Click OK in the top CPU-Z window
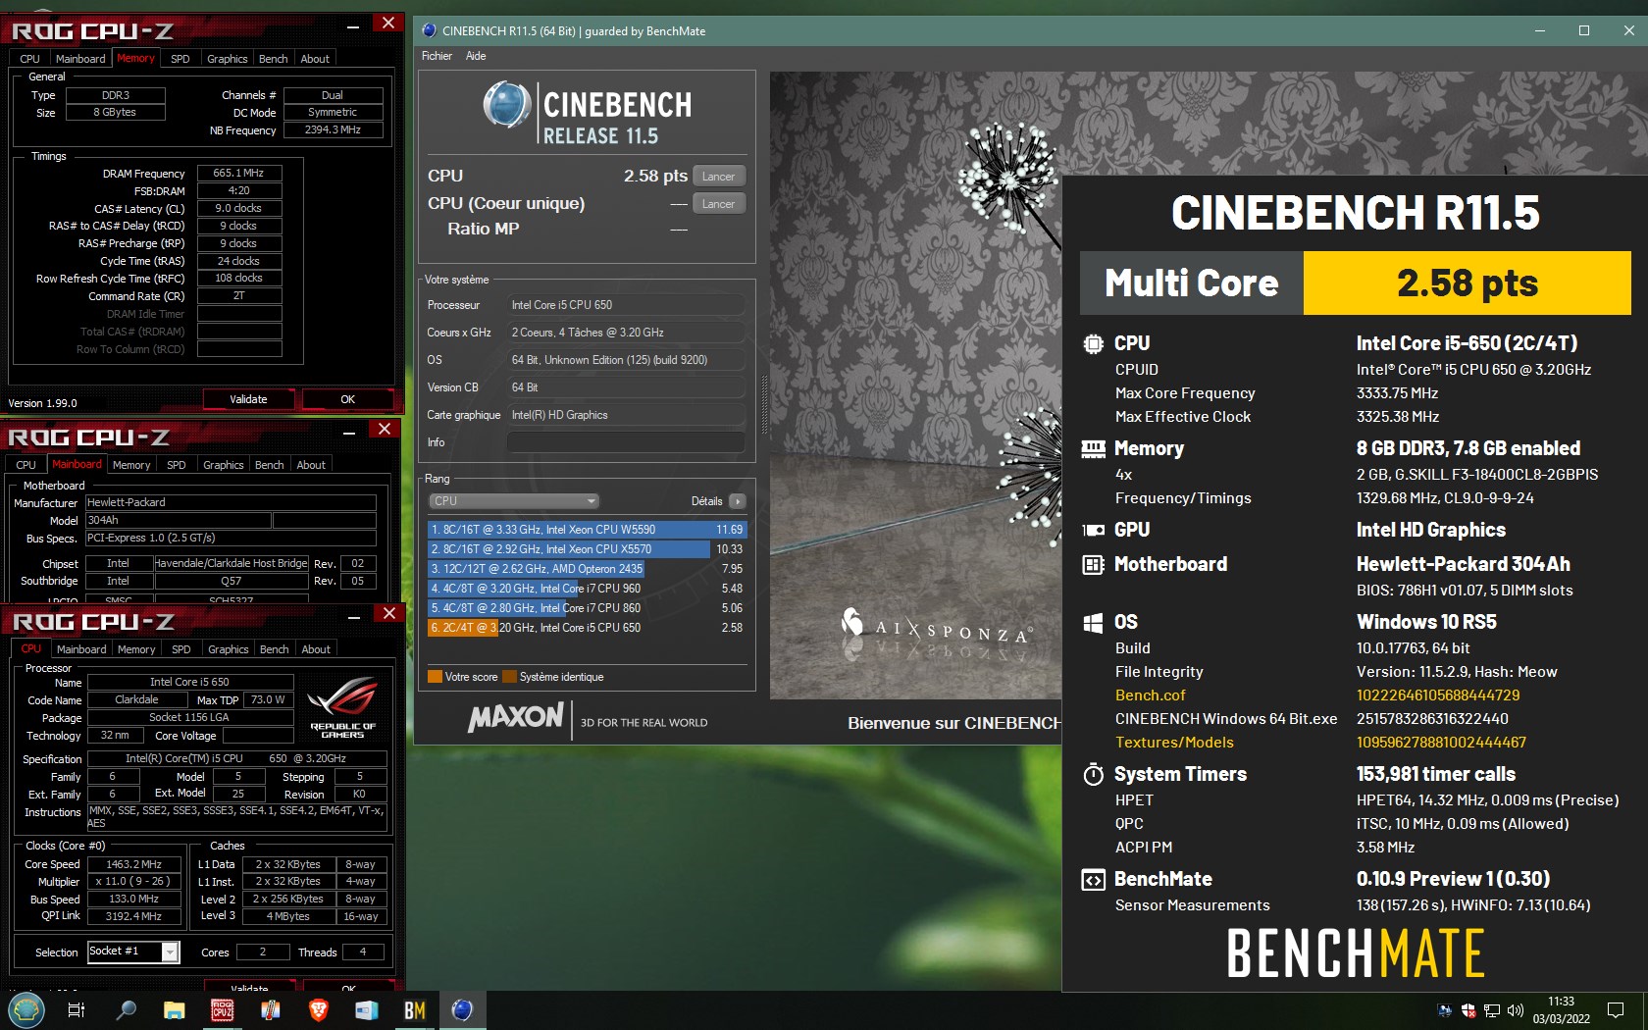This screenshot has width=1648, height=1030. [x=348, y=399]
